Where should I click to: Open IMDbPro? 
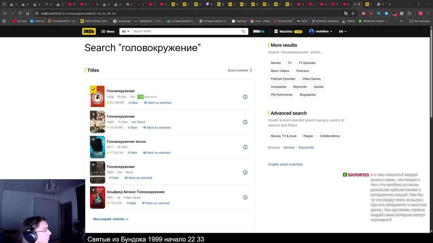click(x=259, y=31)
